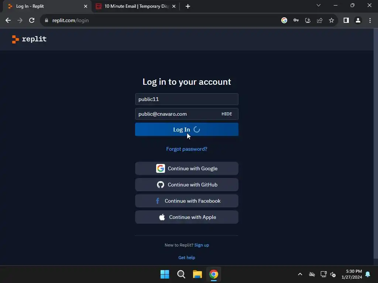Share this page via share icon
This screenshot has height=283, width=378.
coord(320,21)
